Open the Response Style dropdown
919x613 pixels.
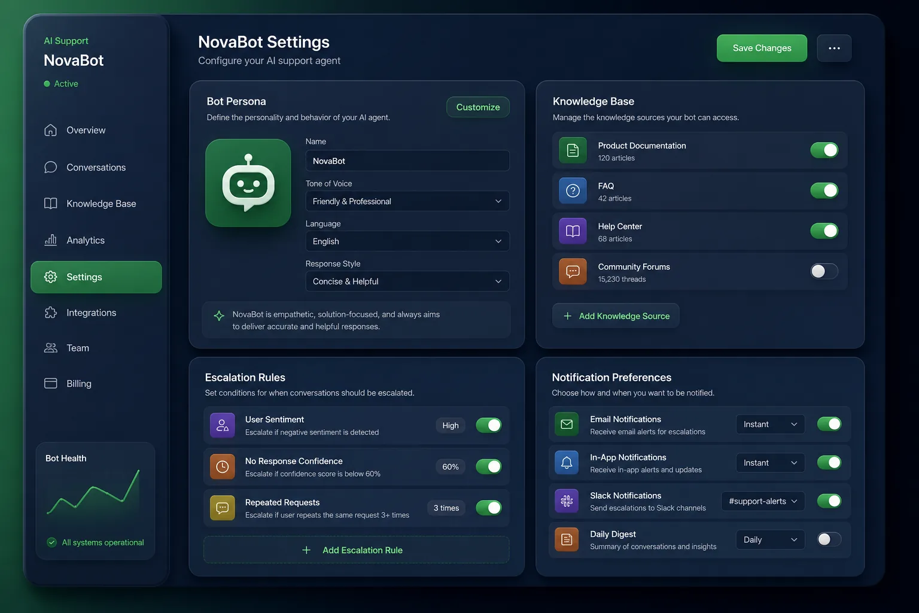tap(407, 281)
